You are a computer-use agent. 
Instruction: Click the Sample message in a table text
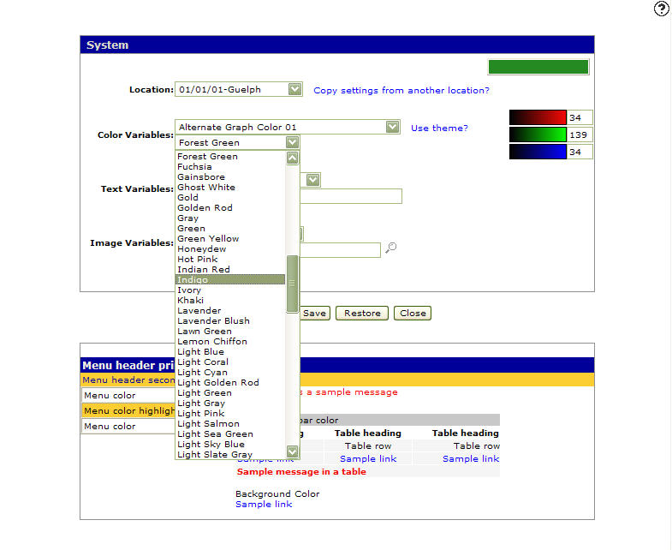point(301,472)
